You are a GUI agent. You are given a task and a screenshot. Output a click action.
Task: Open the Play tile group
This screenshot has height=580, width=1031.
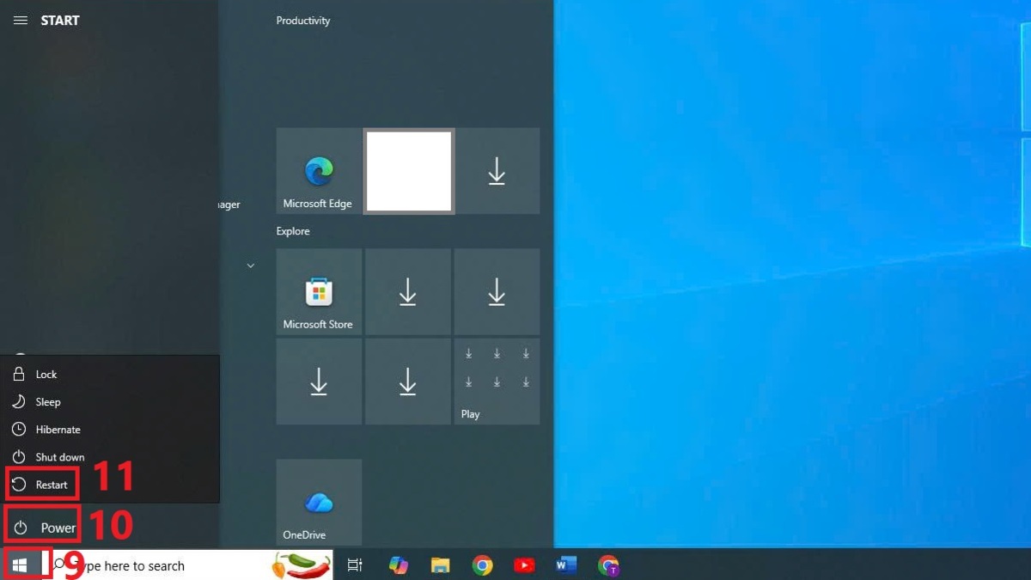click(497, 381)
